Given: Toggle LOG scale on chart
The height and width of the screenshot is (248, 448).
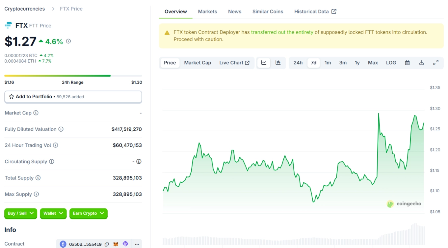Looking at the screenshot, I should (x=391, y=63).
